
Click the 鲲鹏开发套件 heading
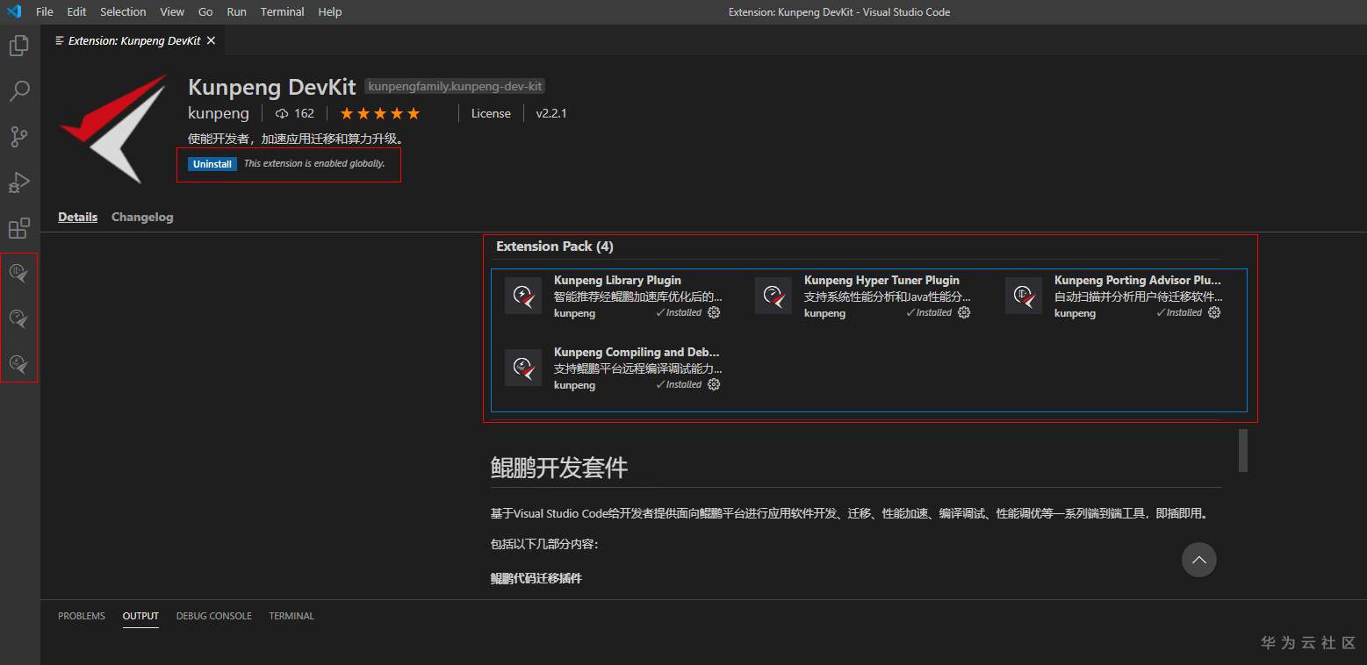pos(559,468)
